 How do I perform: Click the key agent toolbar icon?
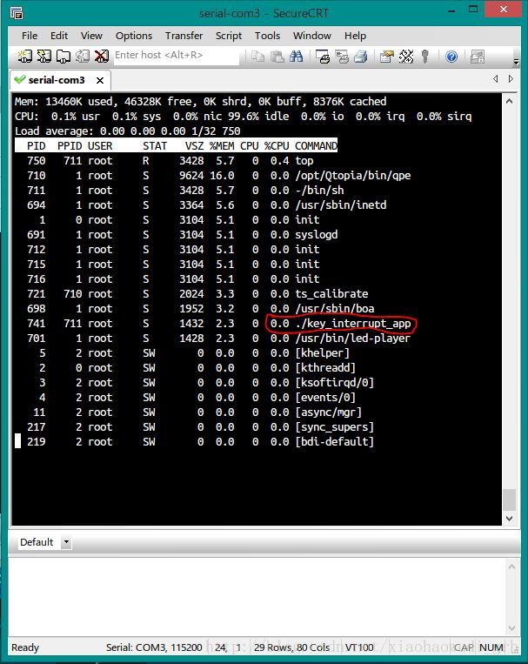point(425,56)
